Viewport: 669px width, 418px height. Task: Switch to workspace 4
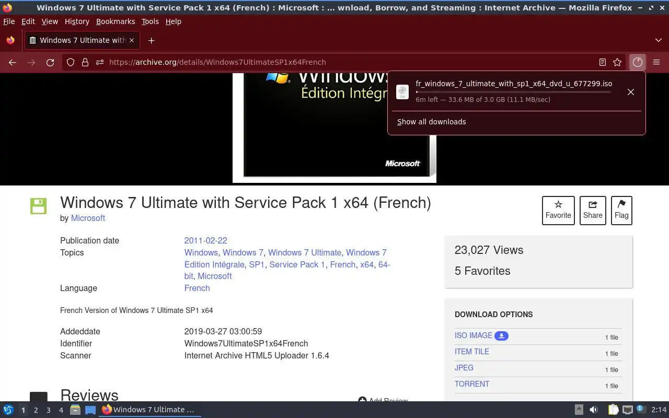tap(61, 410)
